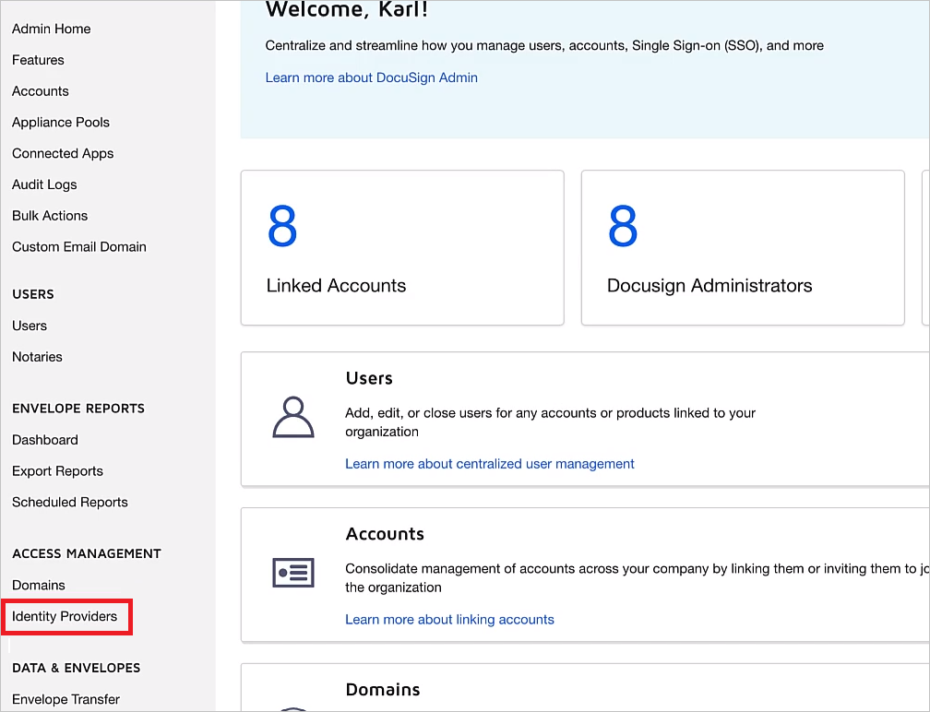This screenshot has width=930, height=712.
Task: Open Audit Logs
Action: (44, 184)
